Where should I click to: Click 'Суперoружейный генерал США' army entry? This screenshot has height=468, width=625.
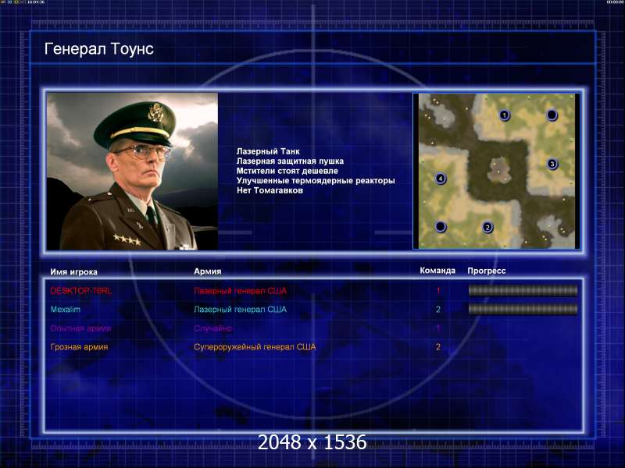[x=255, y=347]
